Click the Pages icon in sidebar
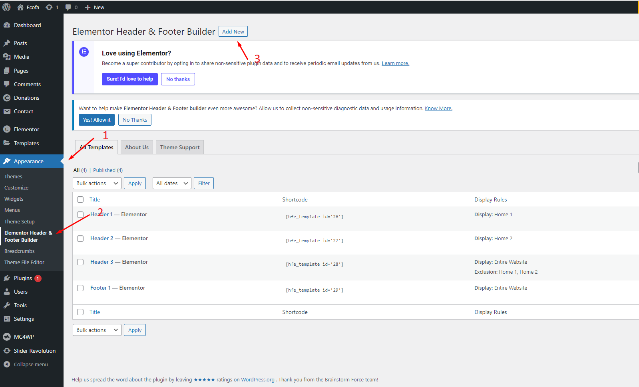 point(7,71)
